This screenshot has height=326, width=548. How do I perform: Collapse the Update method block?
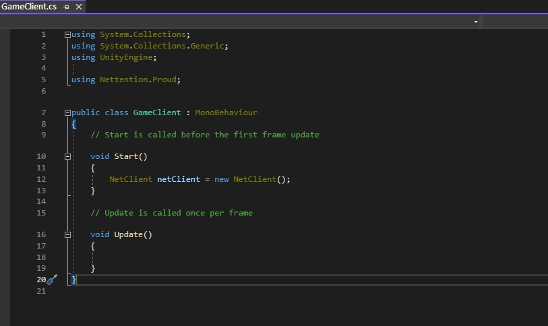[67, 234]
